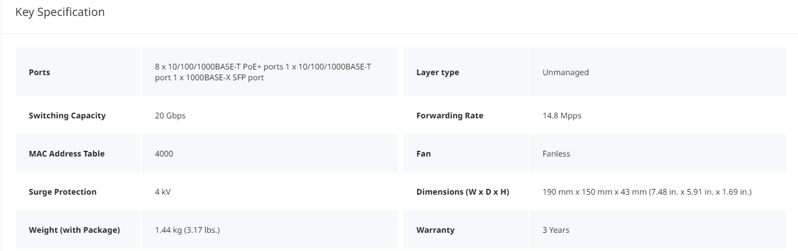Select the Fan label
Image resolution: width=798 pixels, height=251 pixels.
coord(424,154)
